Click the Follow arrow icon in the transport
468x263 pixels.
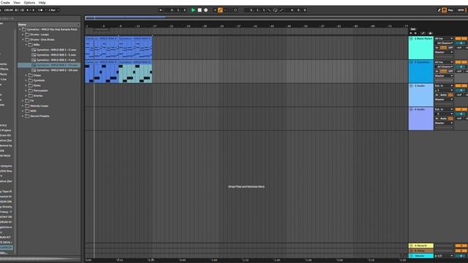[x=161, y=10]
